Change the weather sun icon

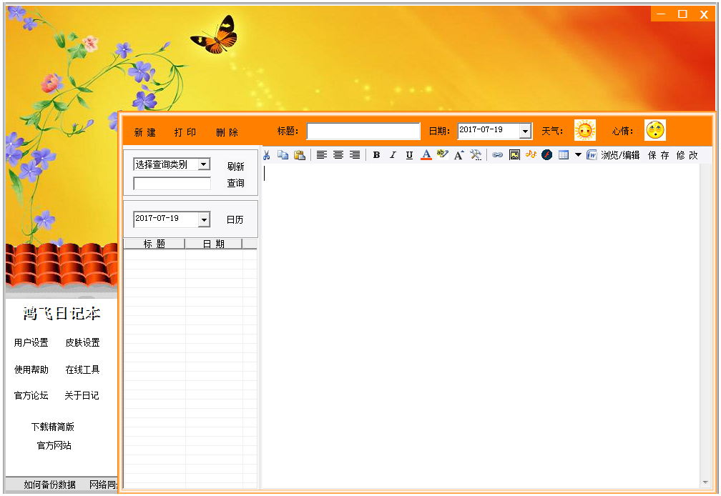(x=585, y=129)
